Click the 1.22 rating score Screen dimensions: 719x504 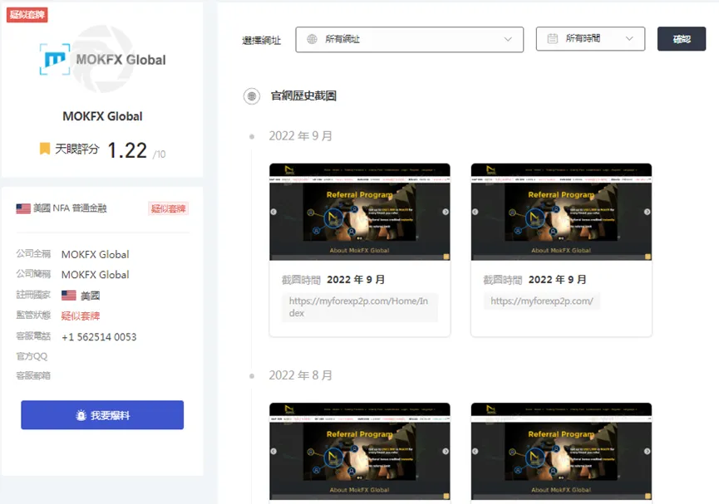[x=127, y=150]
